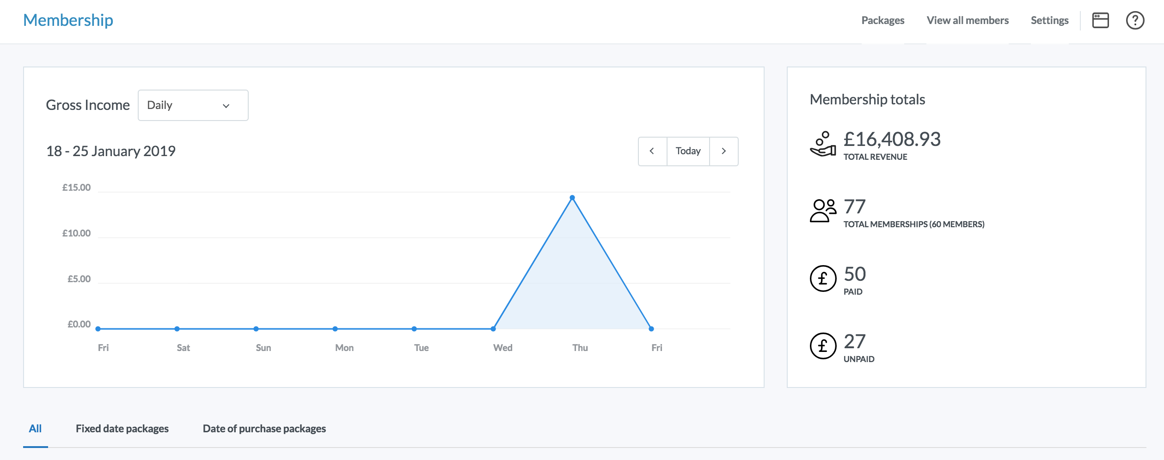Click the Wednesday data point on chart
Viewport: 1164px width, 460px height.
click(x=493, y=329)
